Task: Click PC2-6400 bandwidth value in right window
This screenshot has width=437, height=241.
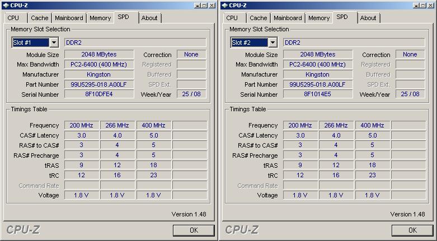Action: [318, 64]
